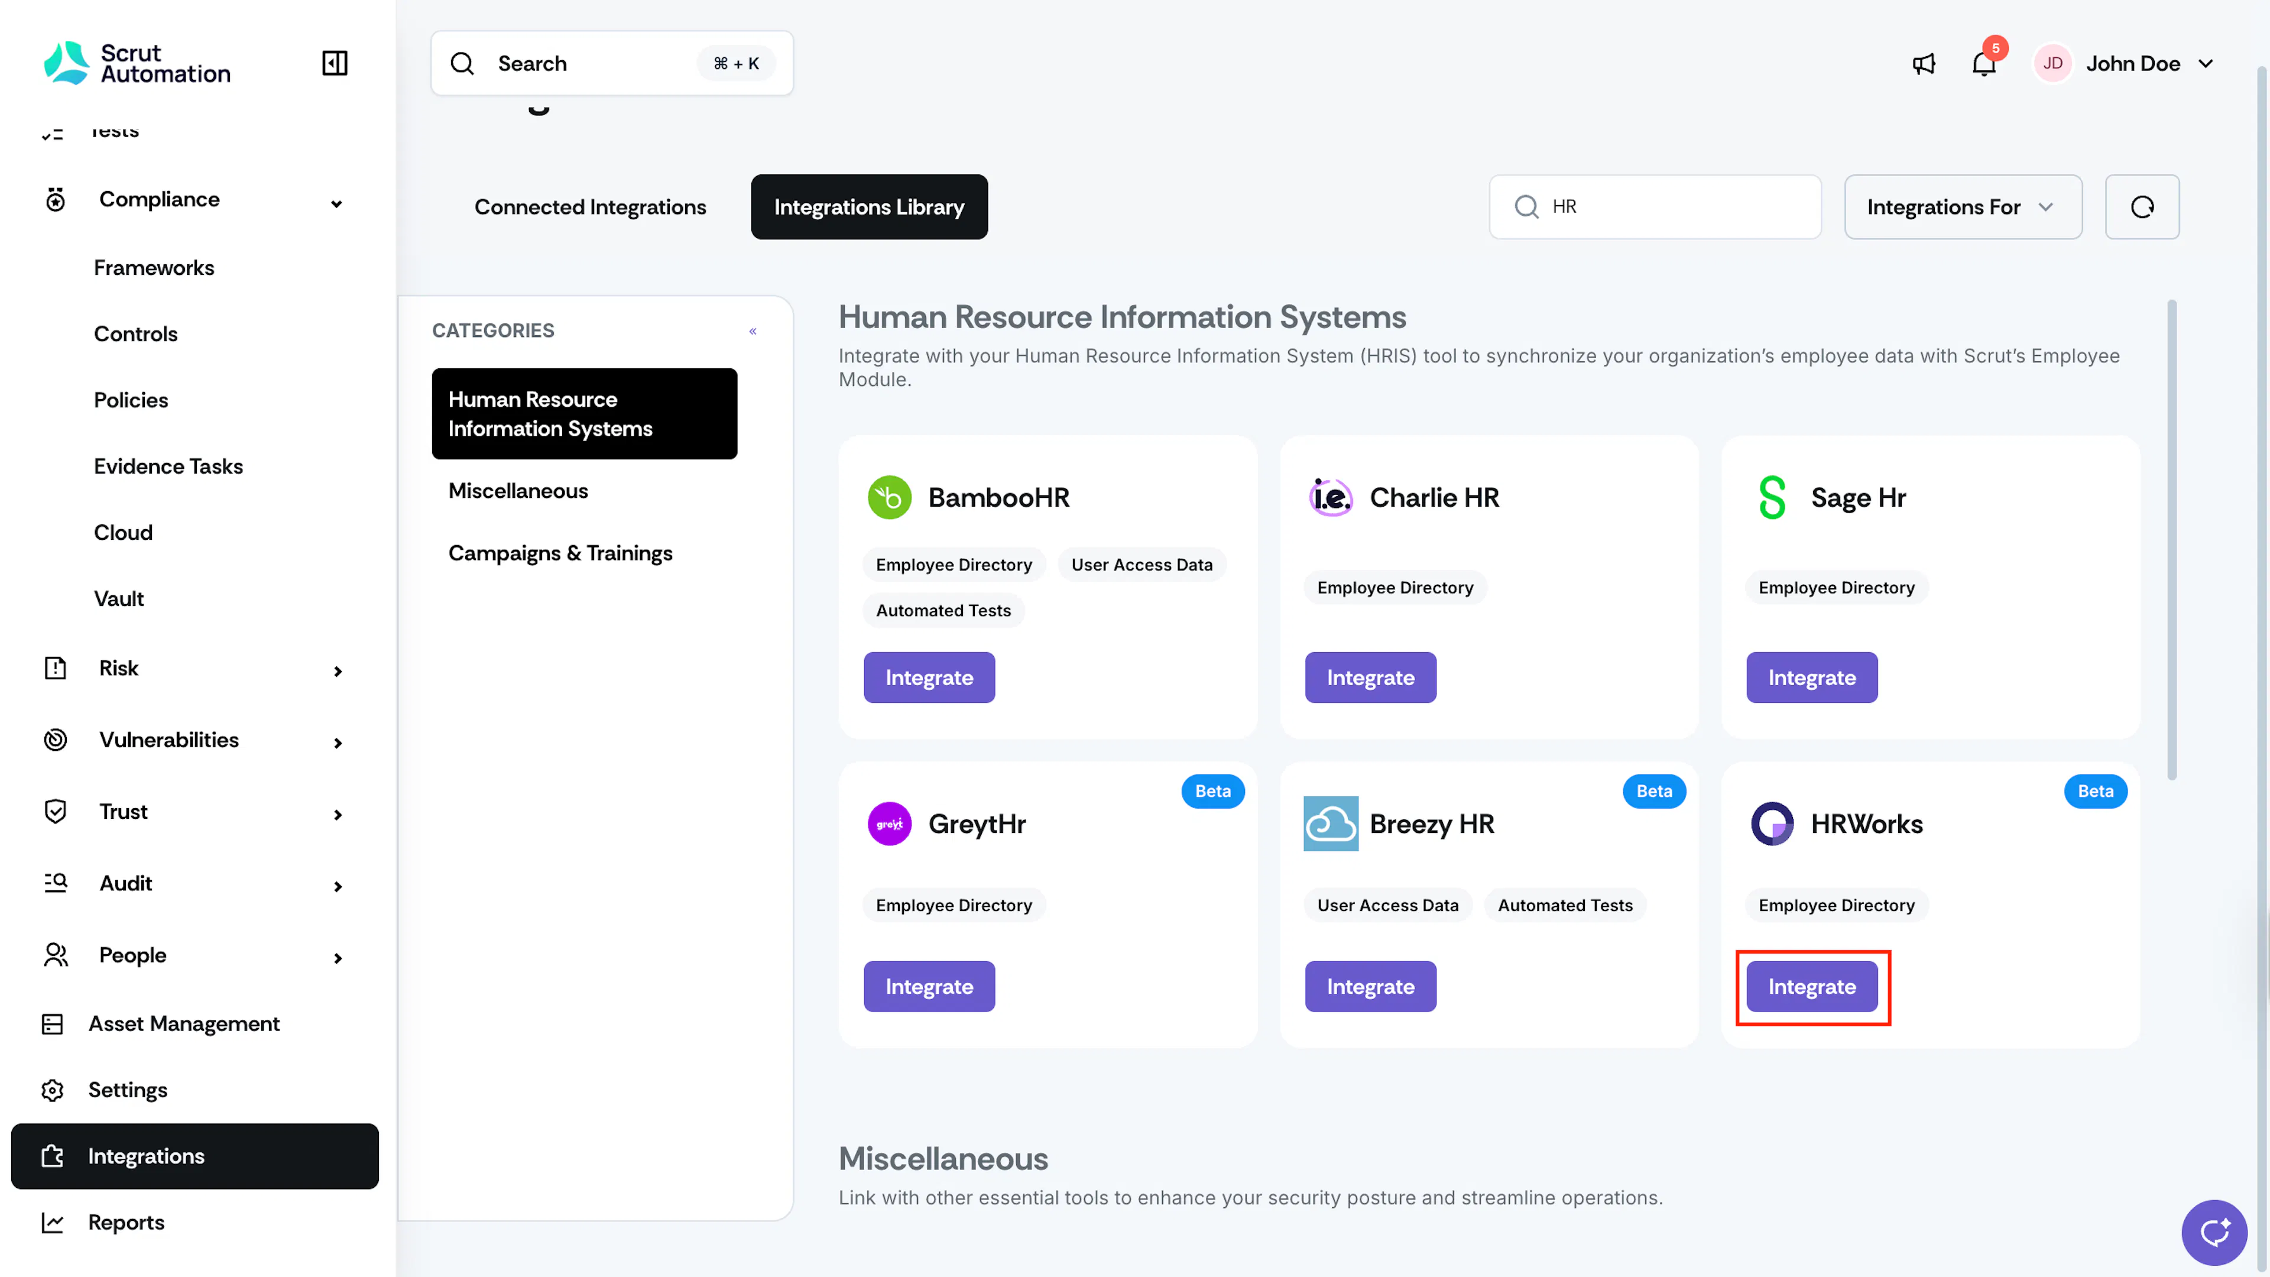Click the BambooHR logo icon
This screenshot has height=1277, width=2270.
click(889, 498)
